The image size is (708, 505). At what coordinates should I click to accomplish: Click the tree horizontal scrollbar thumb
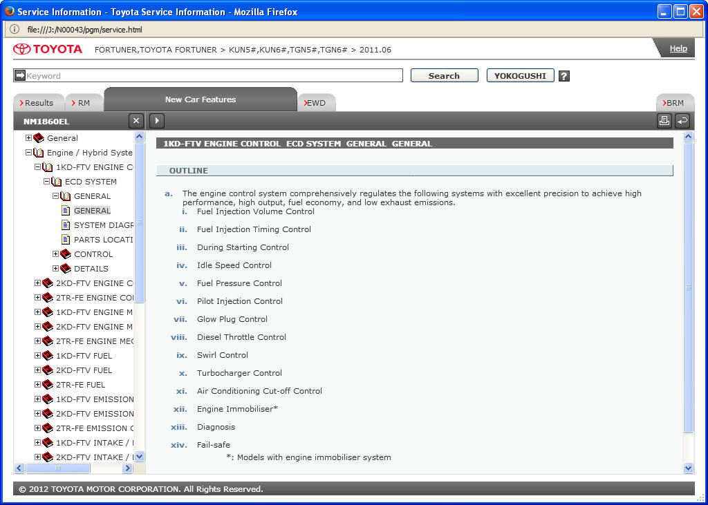point(58,468)
